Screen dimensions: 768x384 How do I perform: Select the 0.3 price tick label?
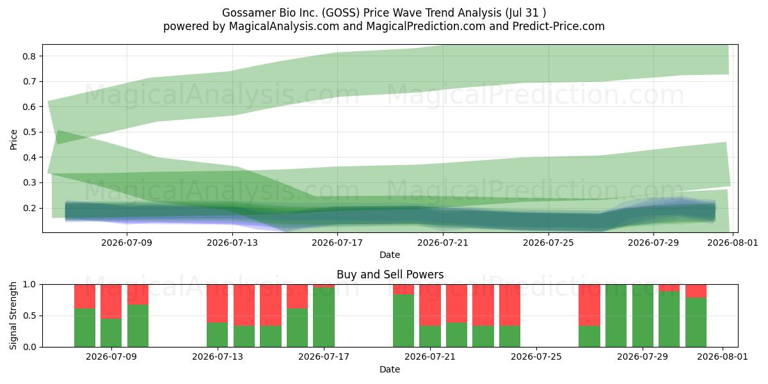pyautogui.click(x=31, y=182)
